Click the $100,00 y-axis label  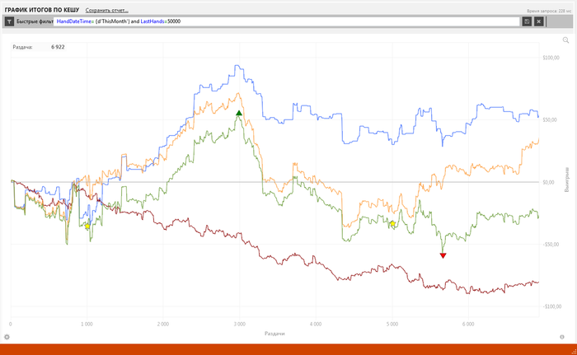click(548, 58)
